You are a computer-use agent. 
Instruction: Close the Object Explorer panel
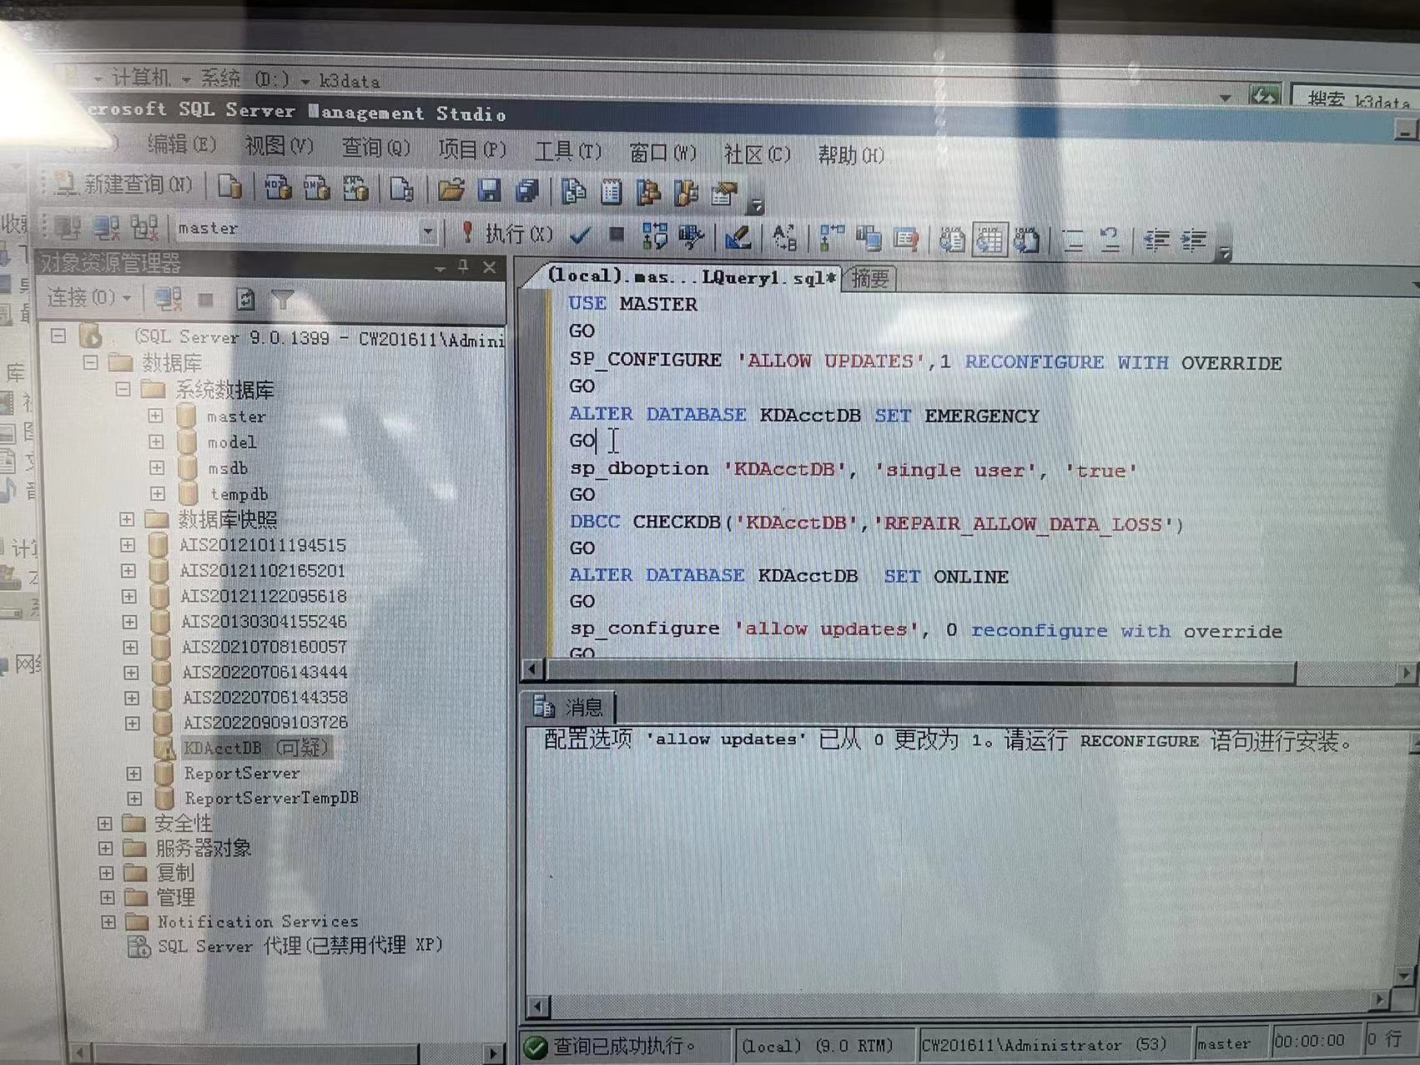pos(490,267)
